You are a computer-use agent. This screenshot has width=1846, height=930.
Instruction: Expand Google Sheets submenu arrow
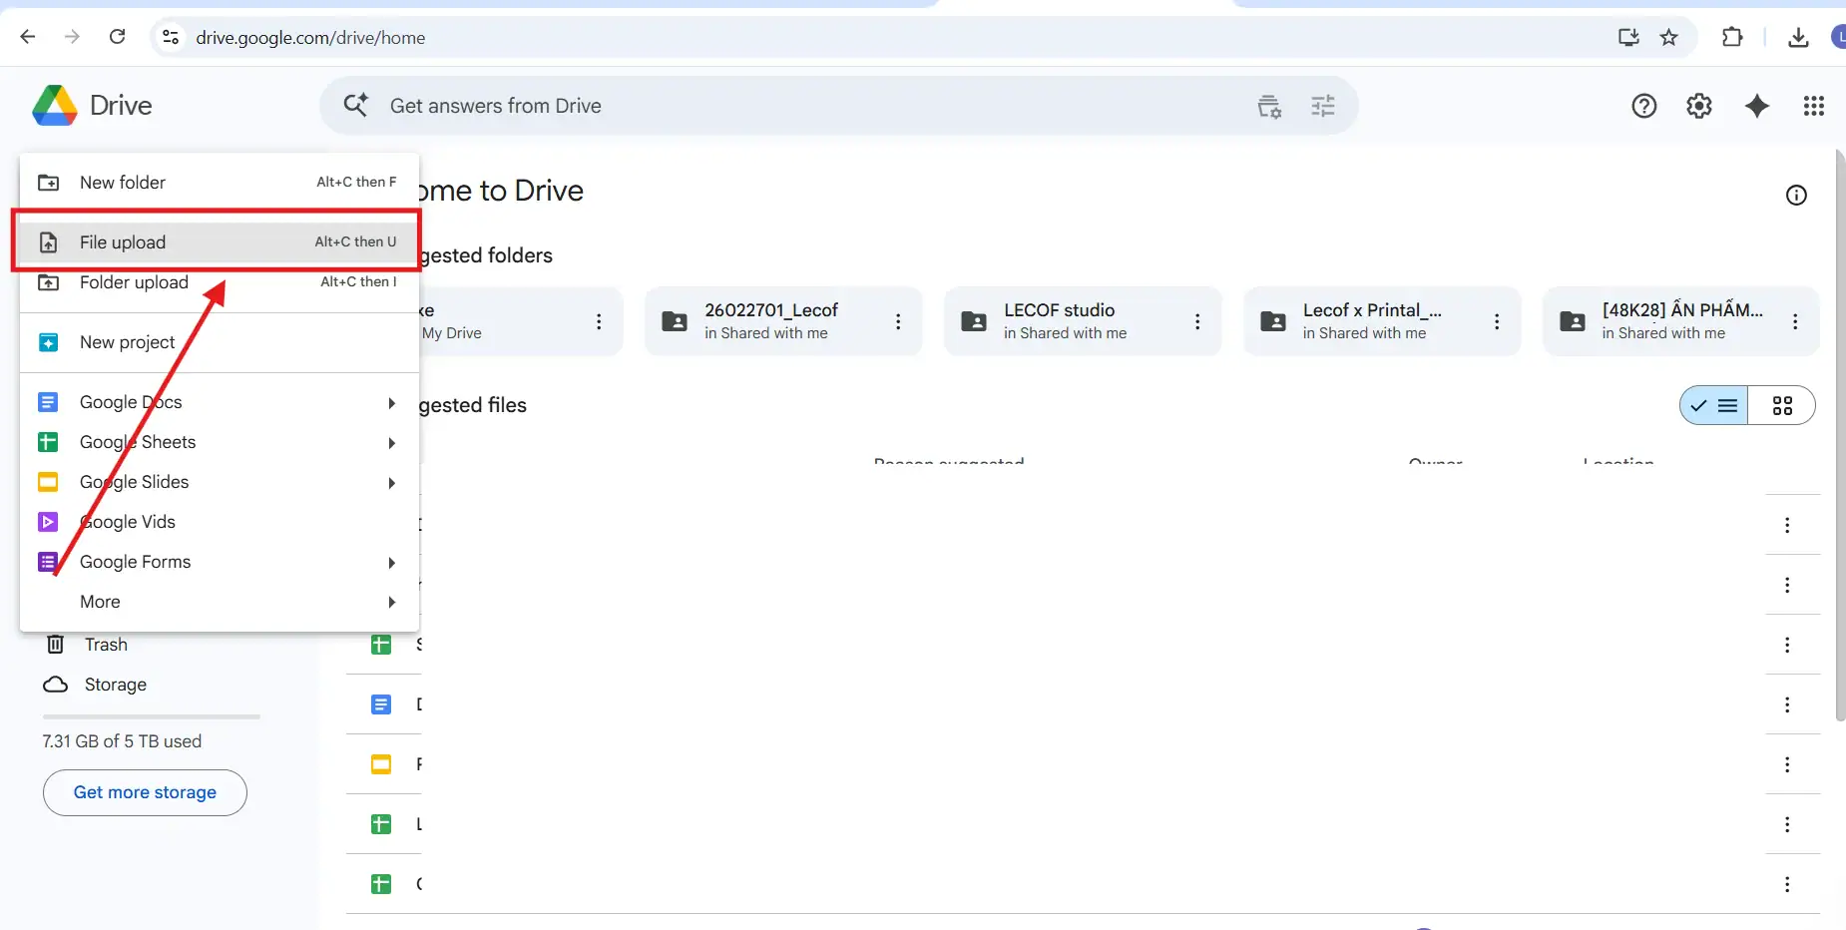click(392, 443)
